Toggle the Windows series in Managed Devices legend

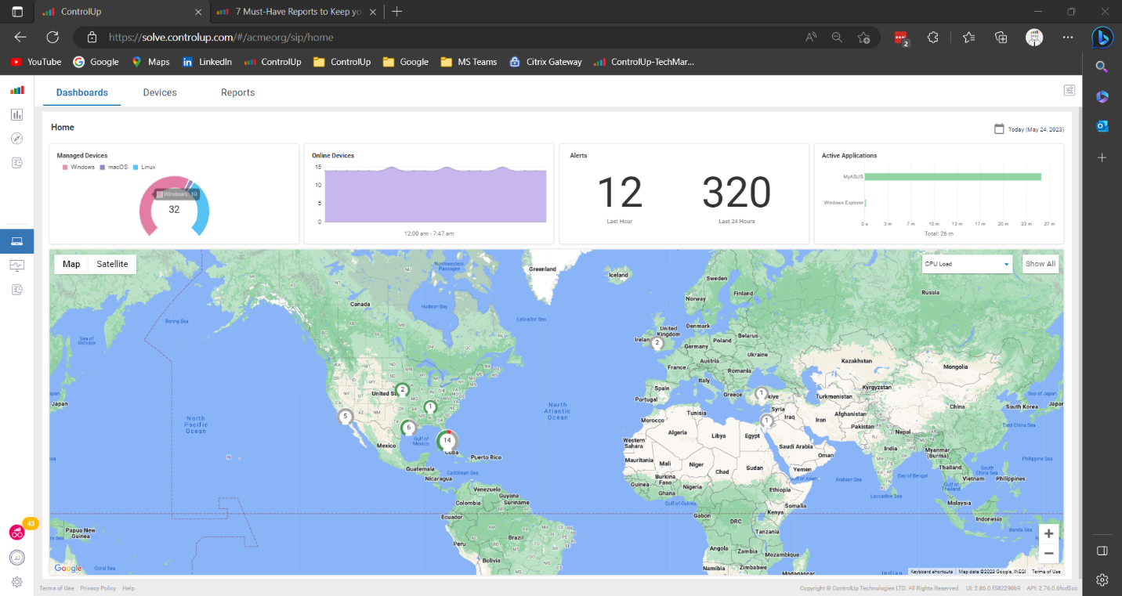[78, 167]
